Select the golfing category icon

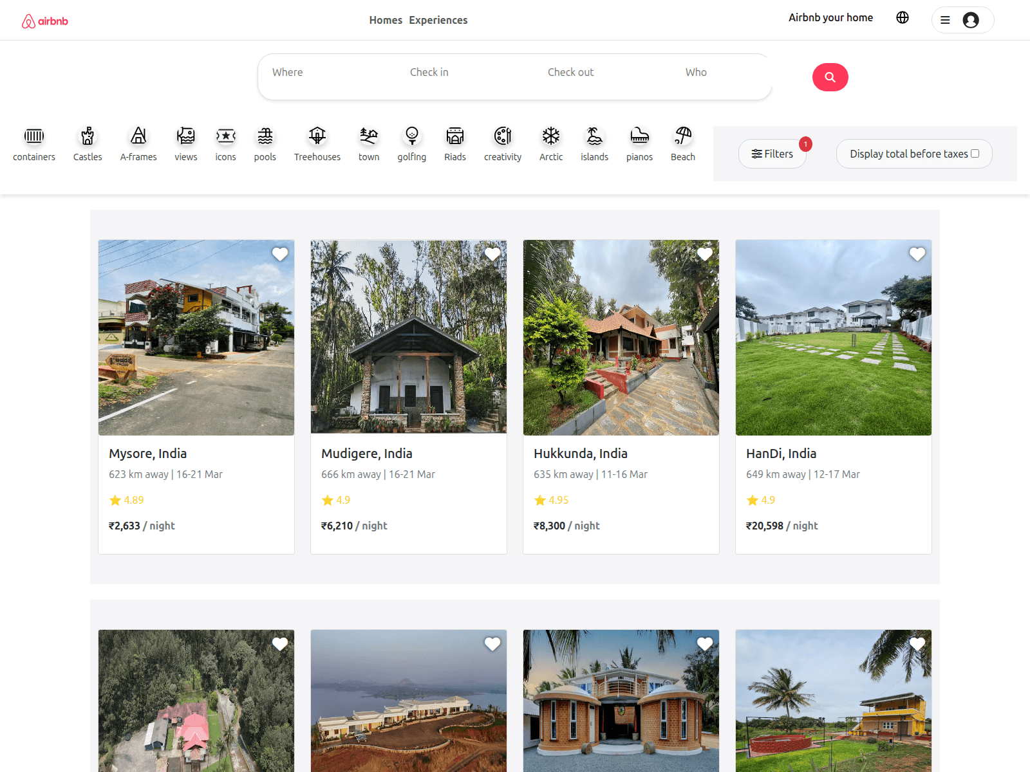click(x=412, y=136)
